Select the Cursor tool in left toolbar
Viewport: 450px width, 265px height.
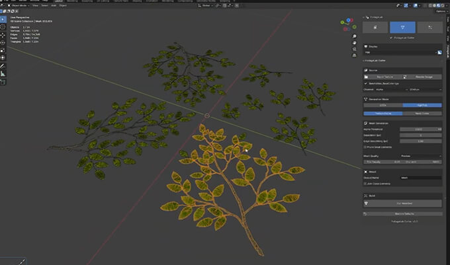(4, 27)
